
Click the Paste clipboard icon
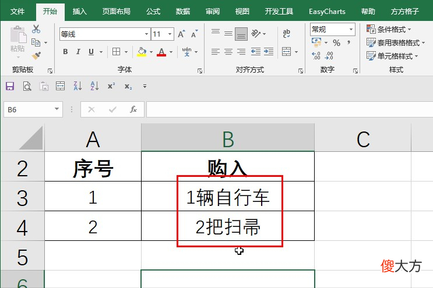pyautogui.click(x=18, y=35)
